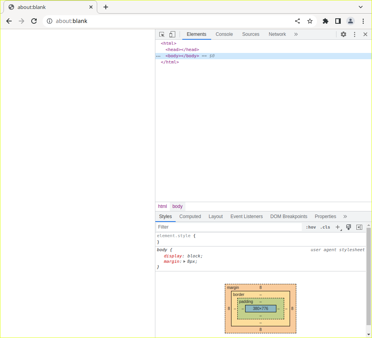Open the Extensions puzzle icon
The height and width of the screenshot is (338, 372).
click(x=326, y=21)
